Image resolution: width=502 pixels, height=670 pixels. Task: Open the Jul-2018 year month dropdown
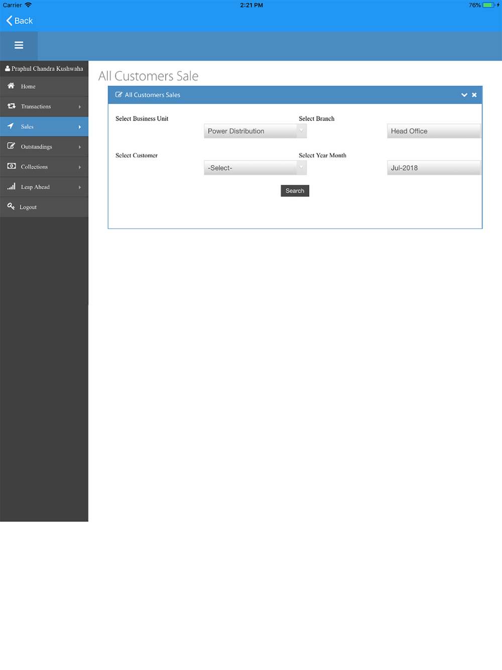tap(434, 168)
